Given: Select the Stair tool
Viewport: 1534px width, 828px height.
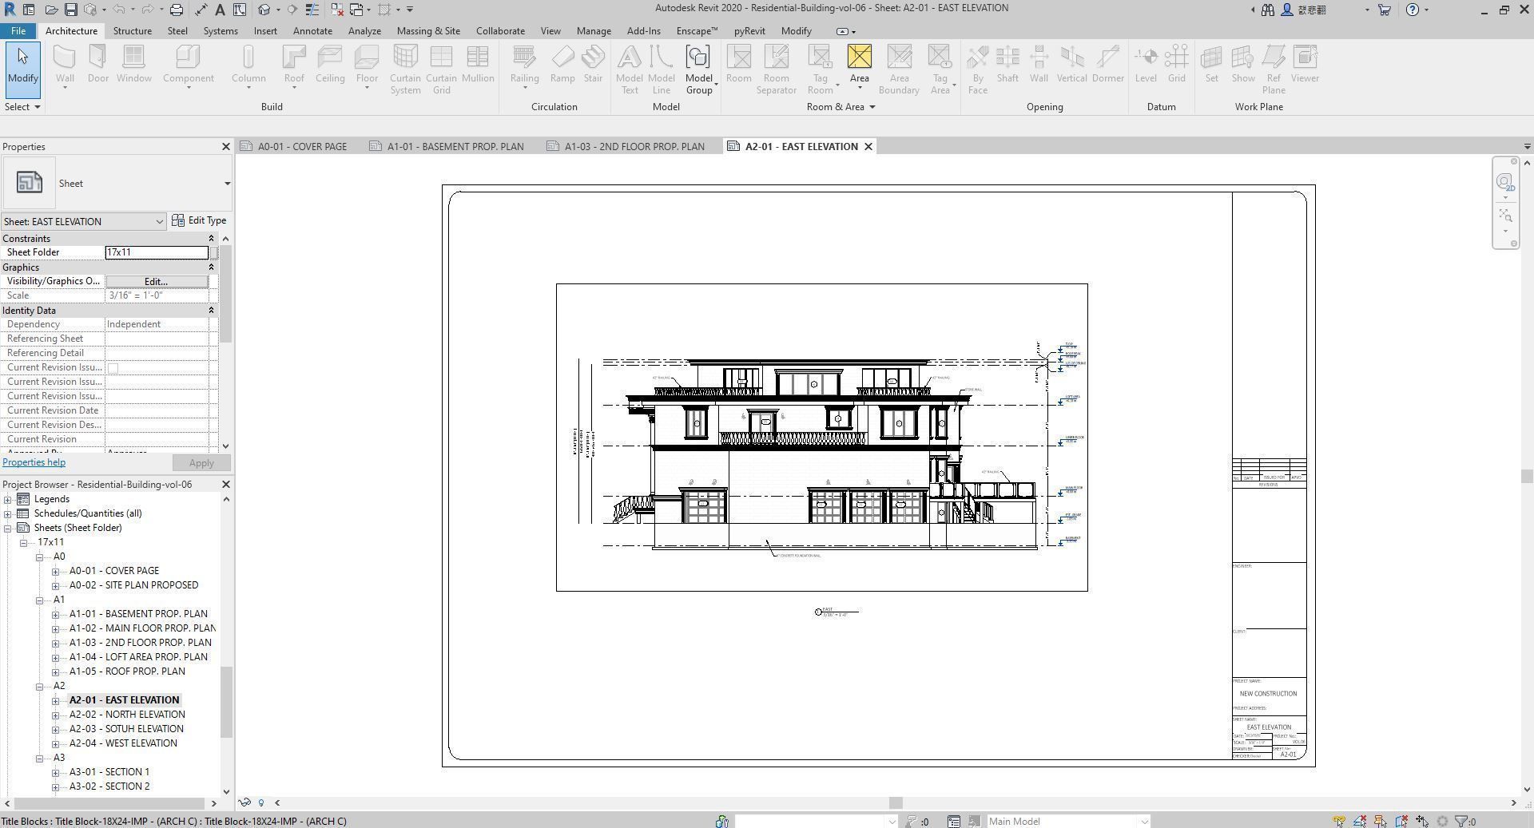Looking at the screenshot, I should coord(593,65).
